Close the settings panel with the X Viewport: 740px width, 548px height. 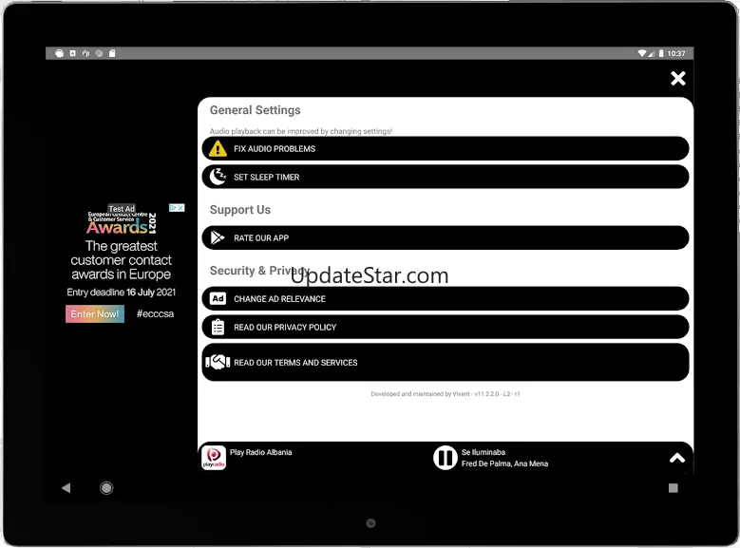(677, 78)
